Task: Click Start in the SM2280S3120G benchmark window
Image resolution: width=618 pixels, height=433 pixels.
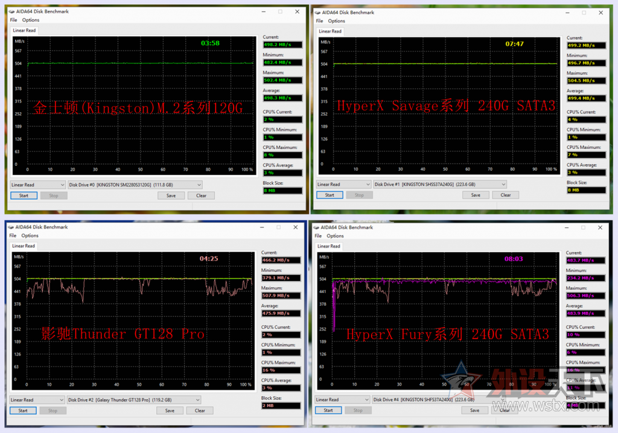Action: [24, 196]
